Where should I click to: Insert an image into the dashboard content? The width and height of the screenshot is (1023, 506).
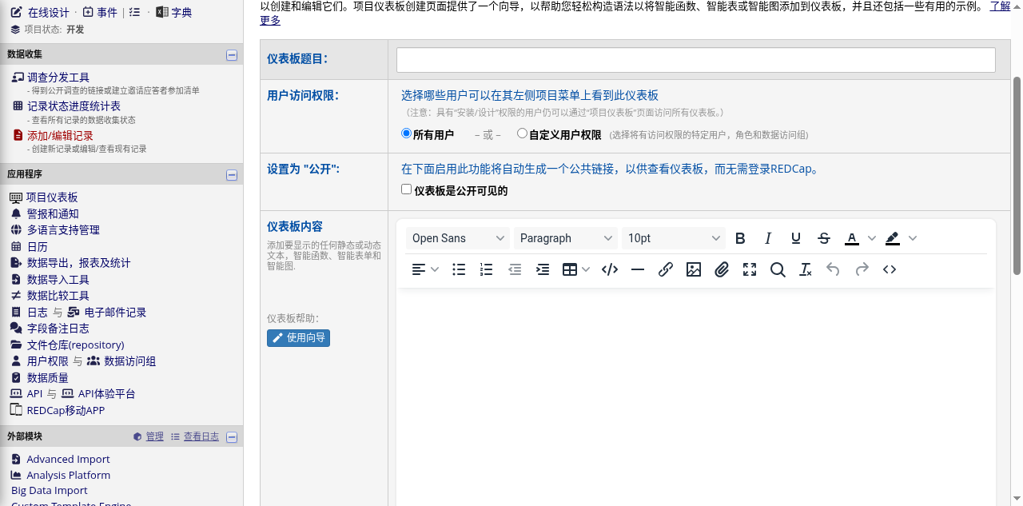coord(694,269)
